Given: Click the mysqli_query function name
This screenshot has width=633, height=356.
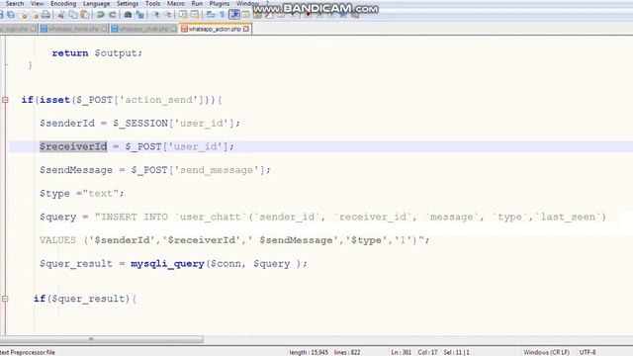Looking at the screenshot, I should pyautogui.click(x=167, y=264).
